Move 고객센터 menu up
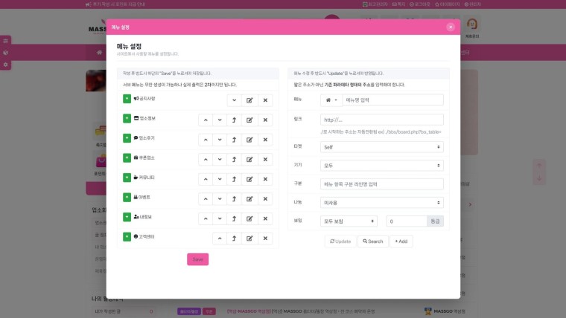Viewport: 566px width, 318px height. pos(220,238)
